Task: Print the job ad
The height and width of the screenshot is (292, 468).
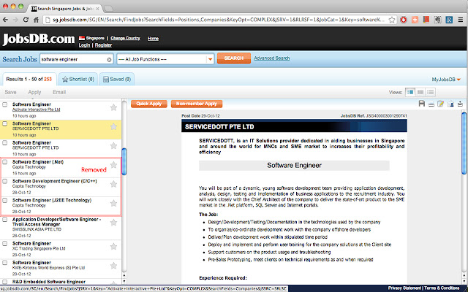Action: pos(431,104)
